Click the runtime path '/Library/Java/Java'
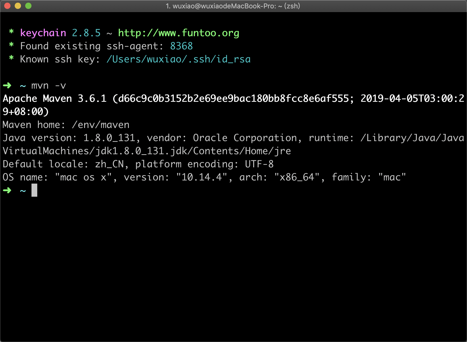This screenshot has width=467, height=342. click(x=412, y=138)
